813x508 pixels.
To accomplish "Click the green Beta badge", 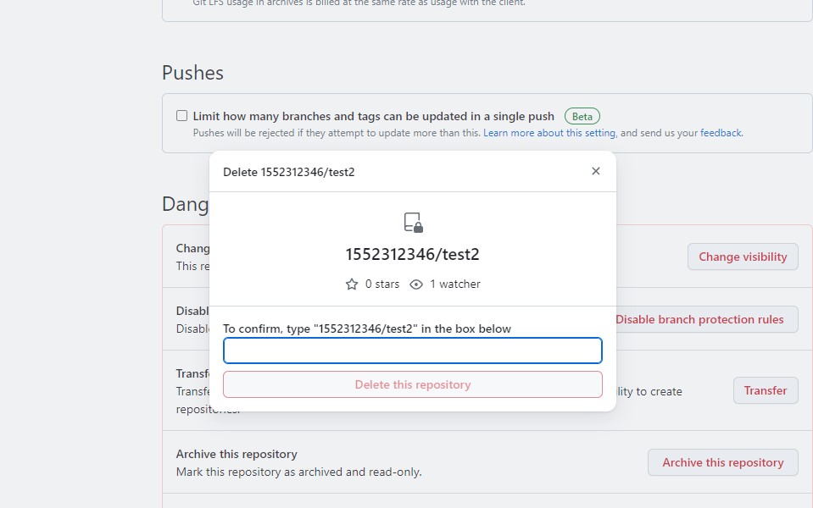I will pos(582,116).
